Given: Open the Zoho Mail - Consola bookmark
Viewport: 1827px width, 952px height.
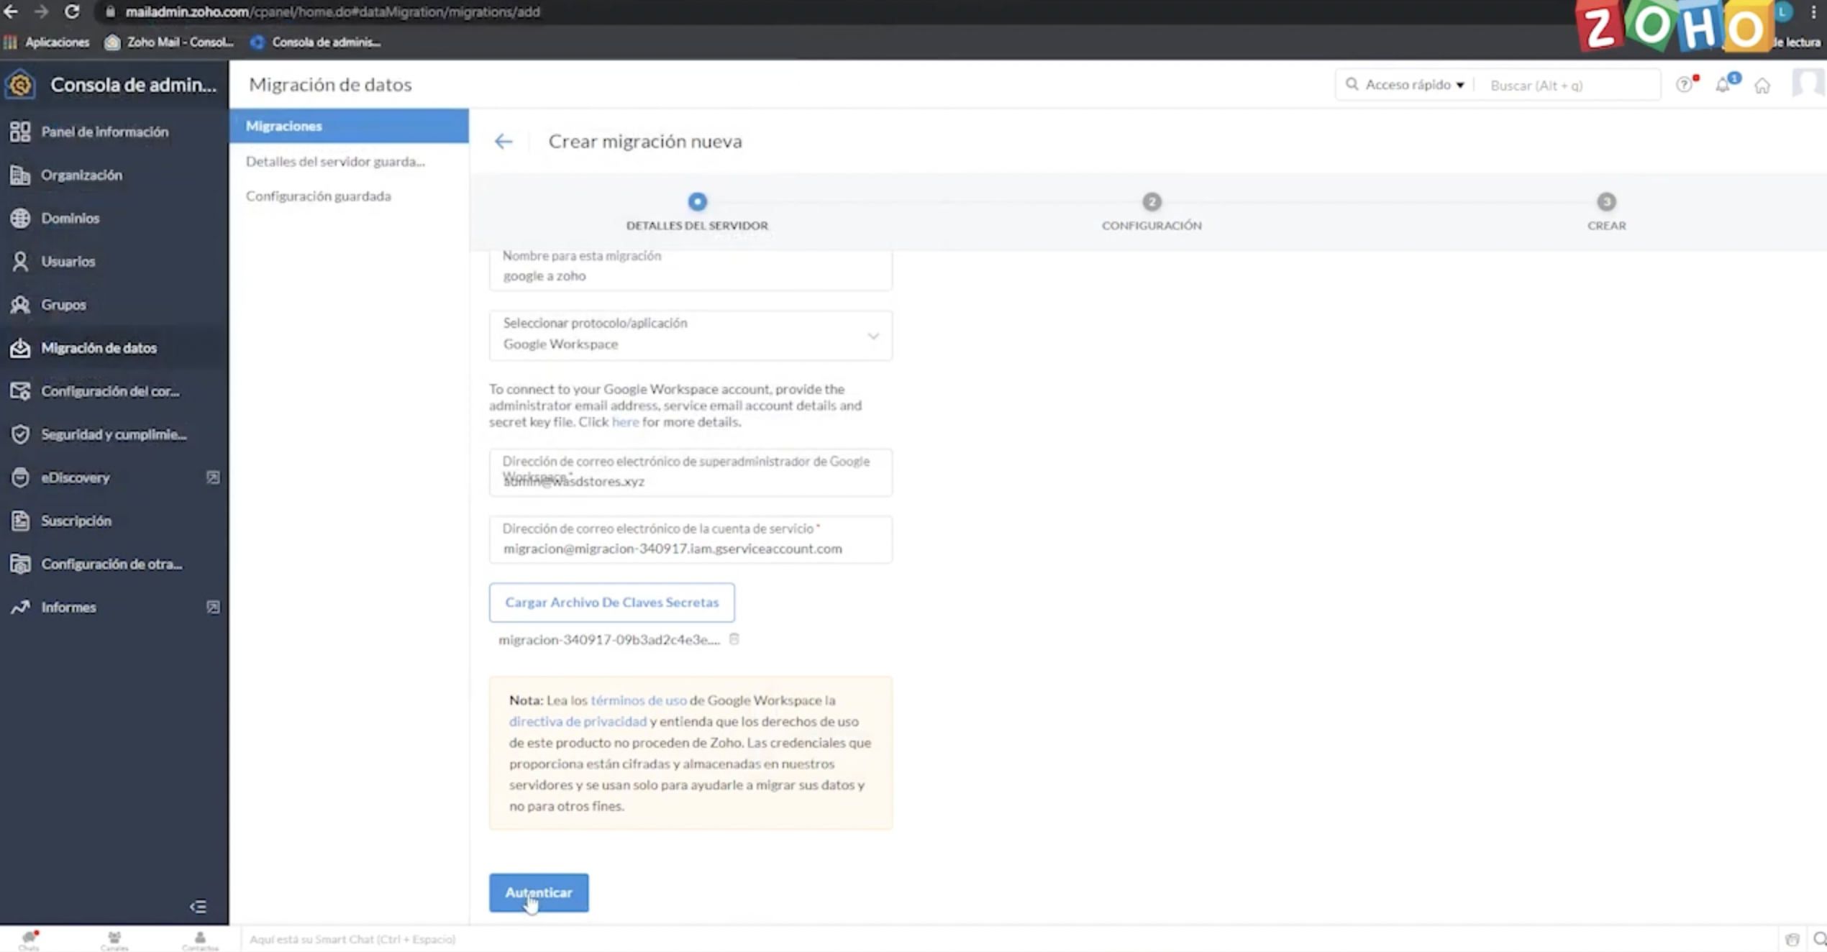Looking at the screenshot, I should click(x=170, y=42).
